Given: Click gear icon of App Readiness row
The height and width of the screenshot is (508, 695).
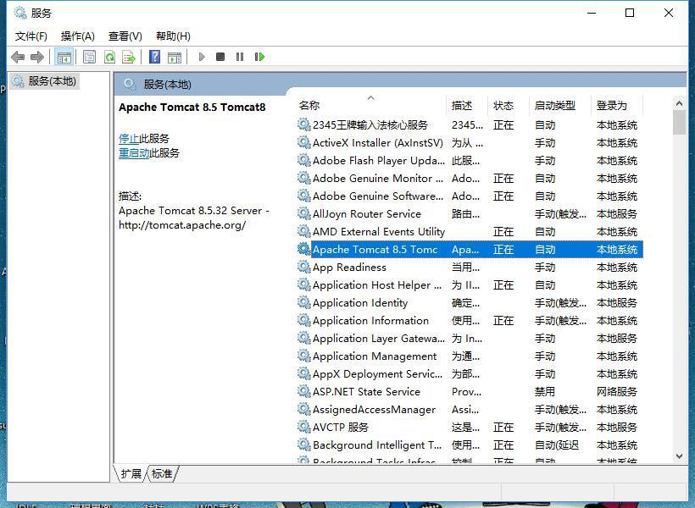Looking at the screenshot, I should click(x=303, y=267).
